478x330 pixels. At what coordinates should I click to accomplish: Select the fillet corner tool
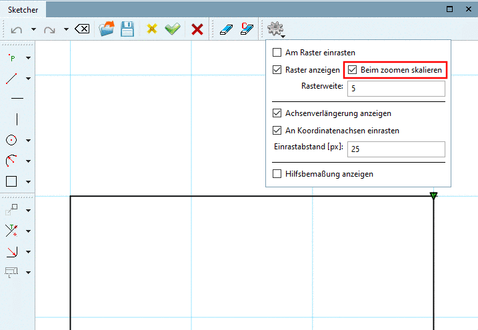click(x=11, y=252)
